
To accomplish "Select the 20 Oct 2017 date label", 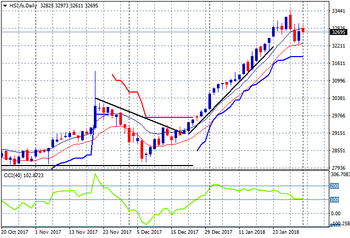I will (x=15, y=232).
